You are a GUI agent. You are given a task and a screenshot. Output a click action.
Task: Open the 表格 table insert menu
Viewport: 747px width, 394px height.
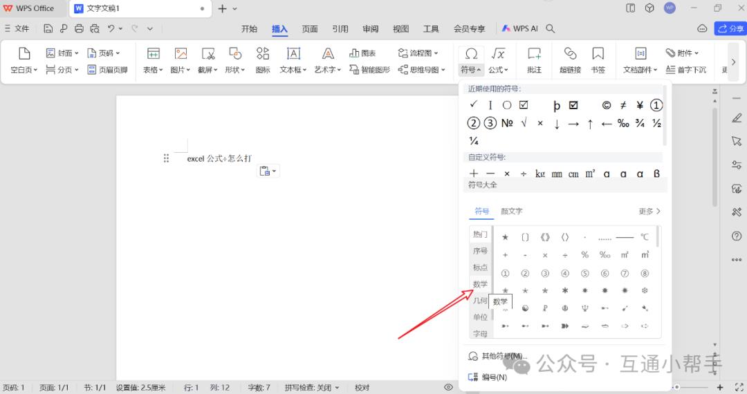pos(153,60)
